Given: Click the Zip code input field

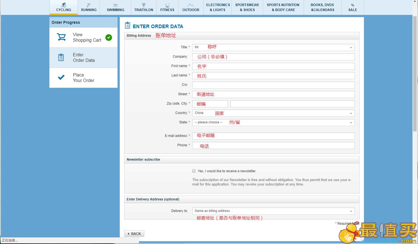Looking at the screenshot, I should 210,104.
